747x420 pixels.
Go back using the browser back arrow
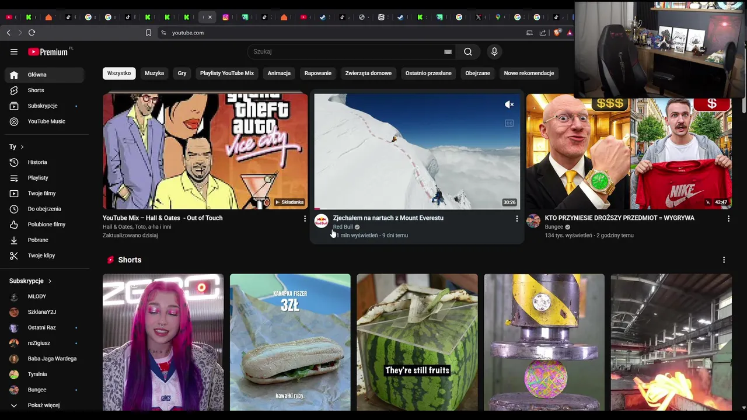pos(8,33)
